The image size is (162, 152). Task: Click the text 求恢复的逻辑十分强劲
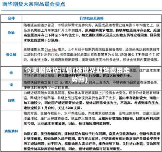[41, 40]
